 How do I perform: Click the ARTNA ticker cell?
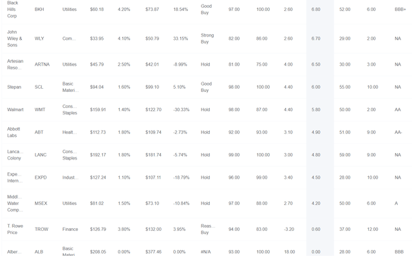point(42,64)
